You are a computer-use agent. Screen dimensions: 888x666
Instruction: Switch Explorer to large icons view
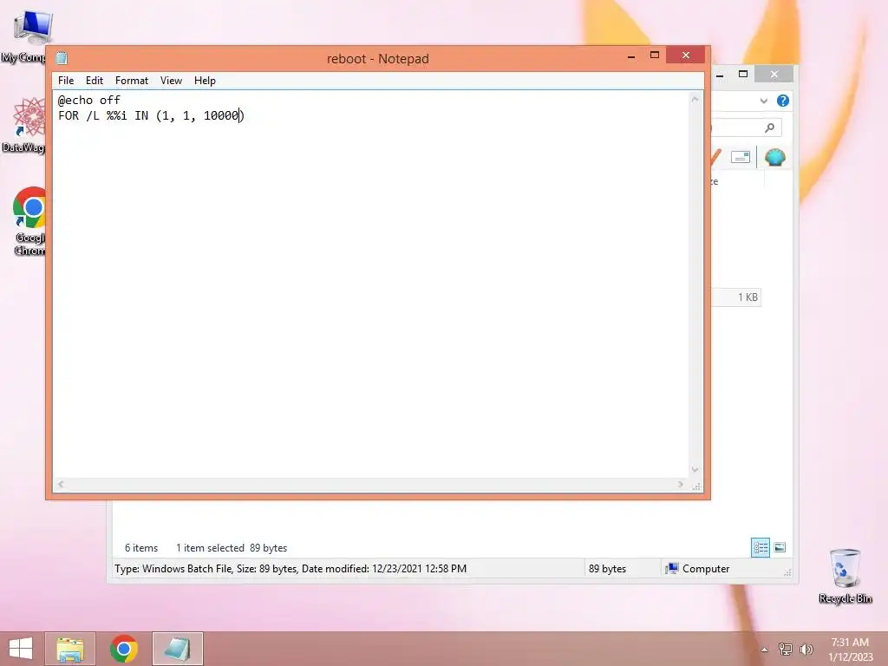pyautogui.click(x=780, y=547)
